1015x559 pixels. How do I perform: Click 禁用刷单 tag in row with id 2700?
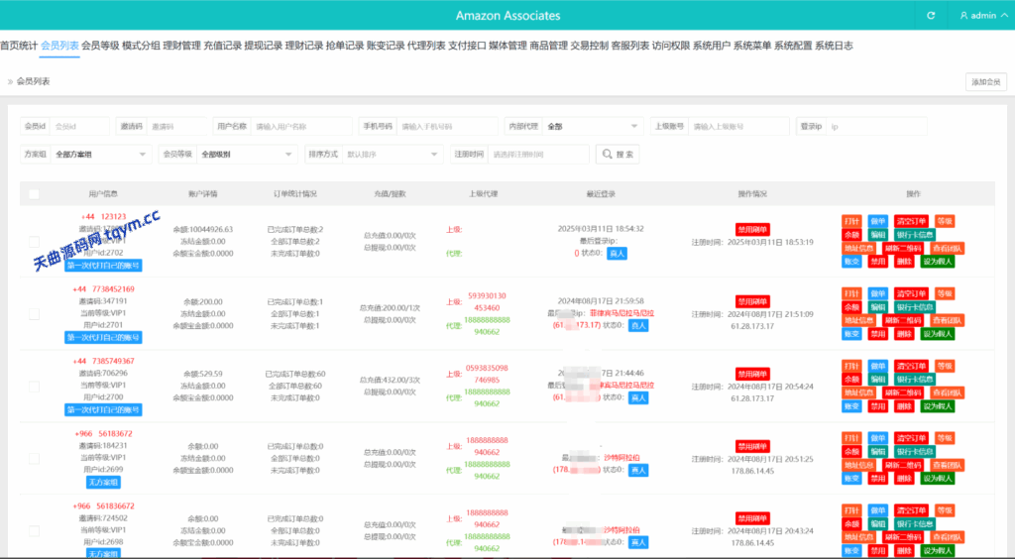pos(752,374)
